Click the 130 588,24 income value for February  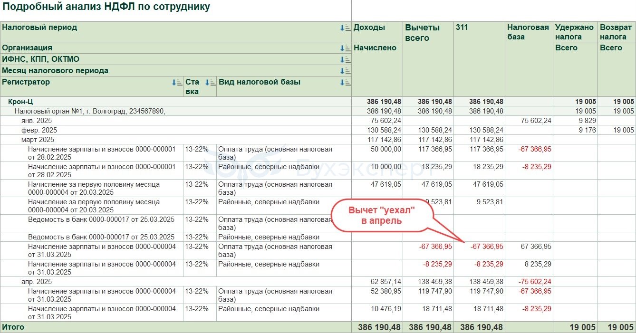(383, 130)
